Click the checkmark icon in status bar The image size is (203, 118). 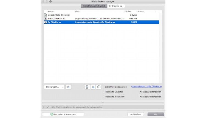point(48,107)
